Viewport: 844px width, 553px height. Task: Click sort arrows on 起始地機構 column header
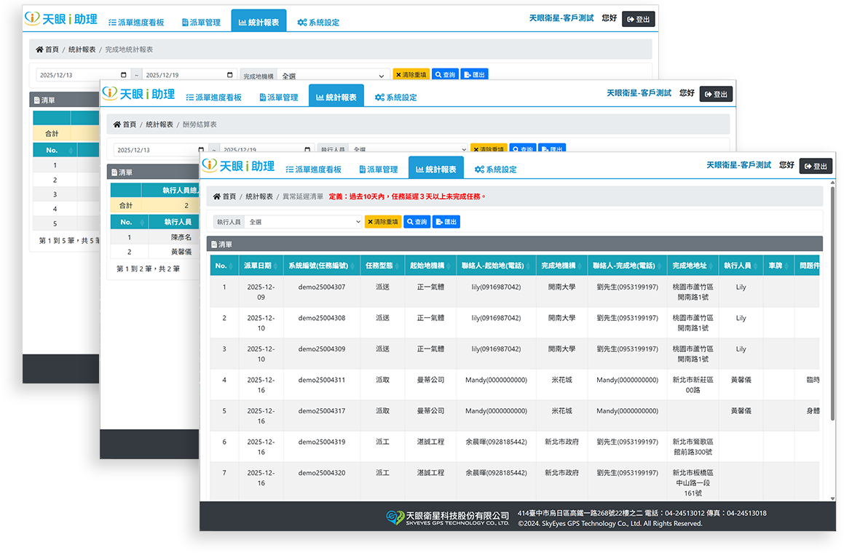click(458, 266)
